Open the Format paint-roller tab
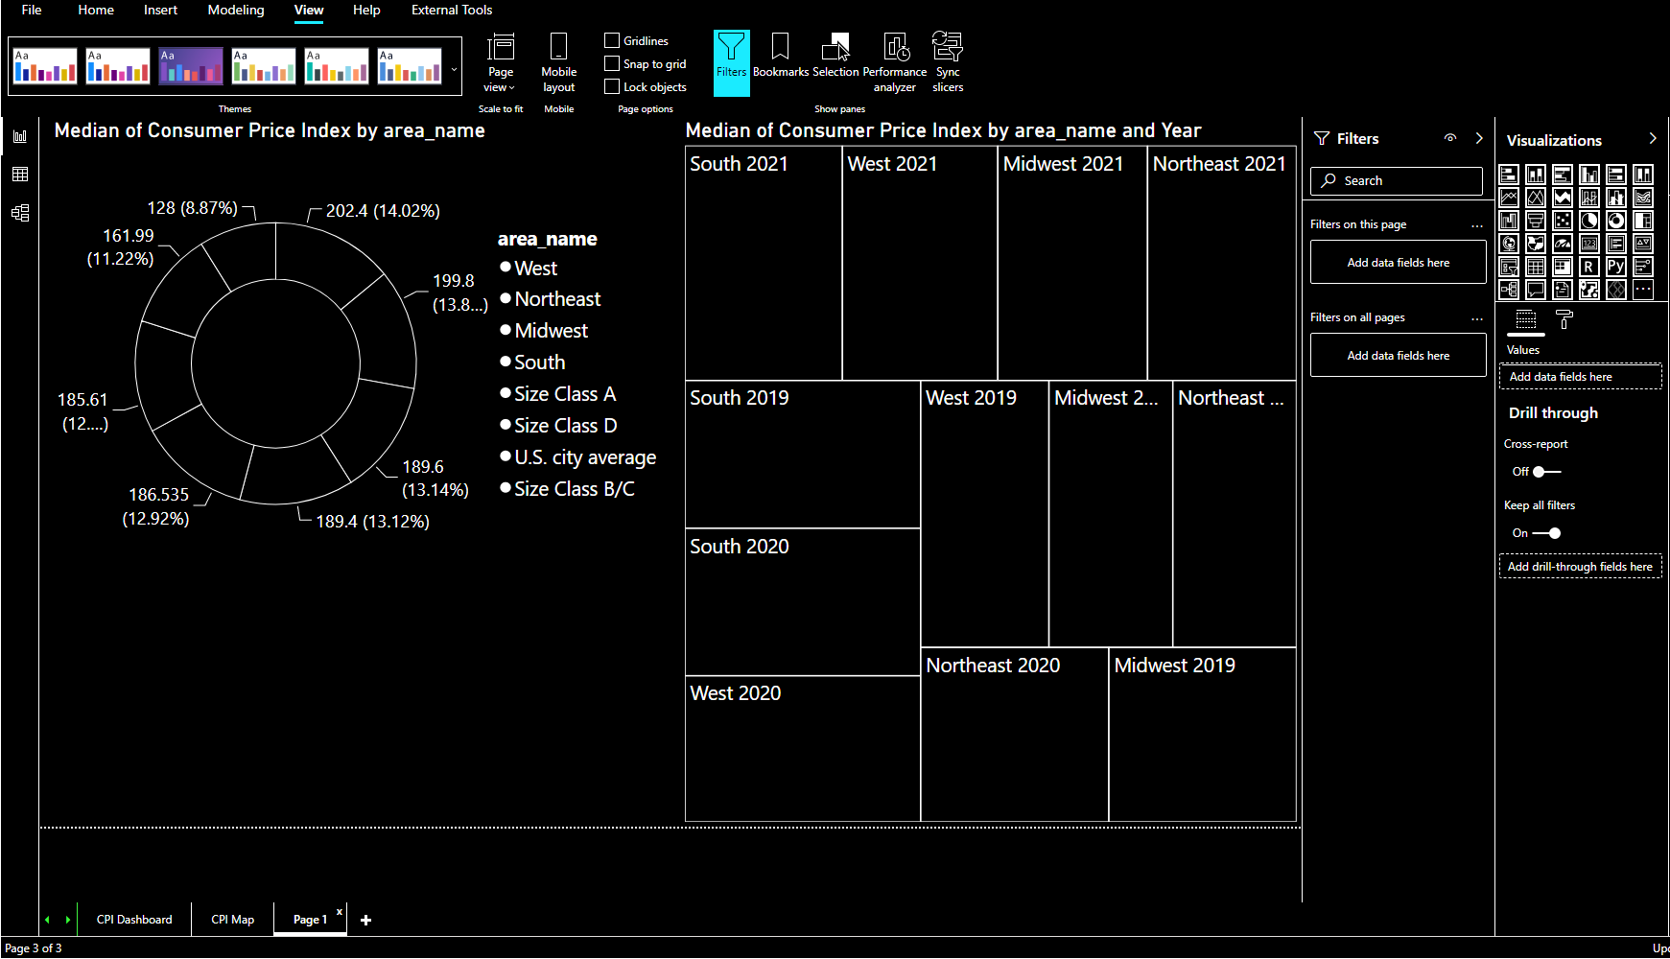1670x959 pixels. [1564, 320]
